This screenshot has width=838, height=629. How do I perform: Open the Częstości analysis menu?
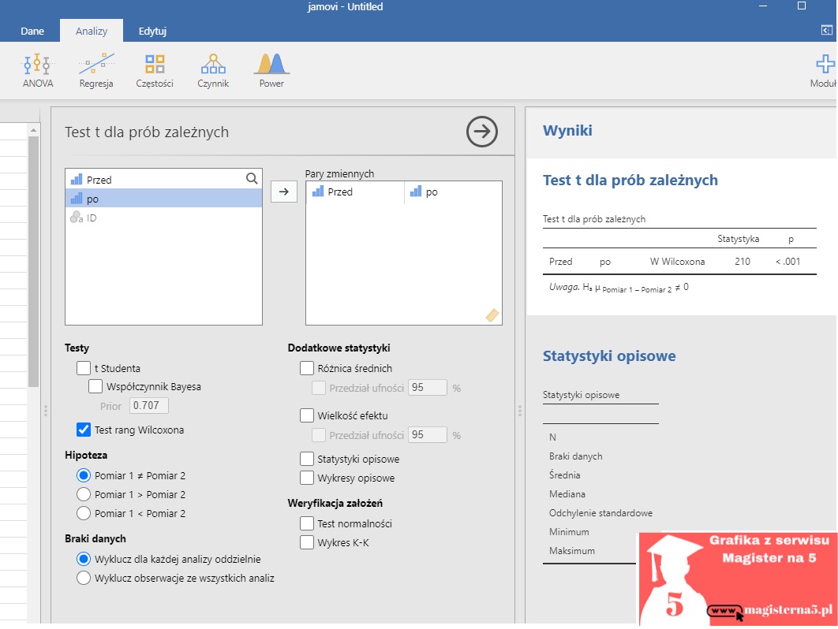point(155,70)
